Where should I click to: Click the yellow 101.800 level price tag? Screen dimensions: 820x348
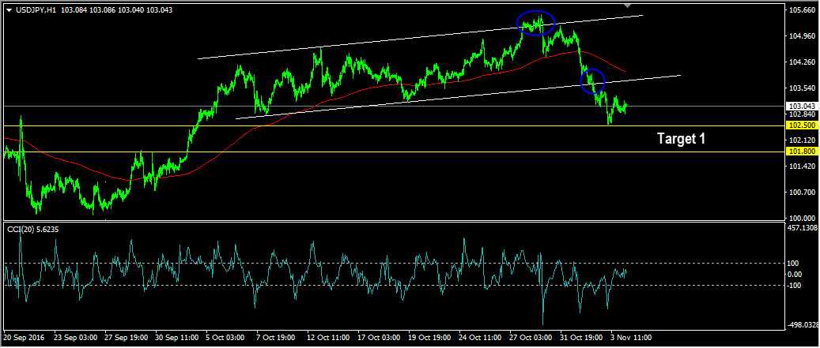pyautogui.click(x=801, y=152)
